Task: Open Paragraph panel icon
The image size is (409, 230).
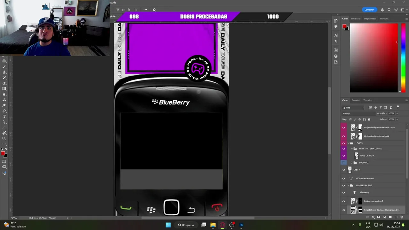Action: (336, 41)
